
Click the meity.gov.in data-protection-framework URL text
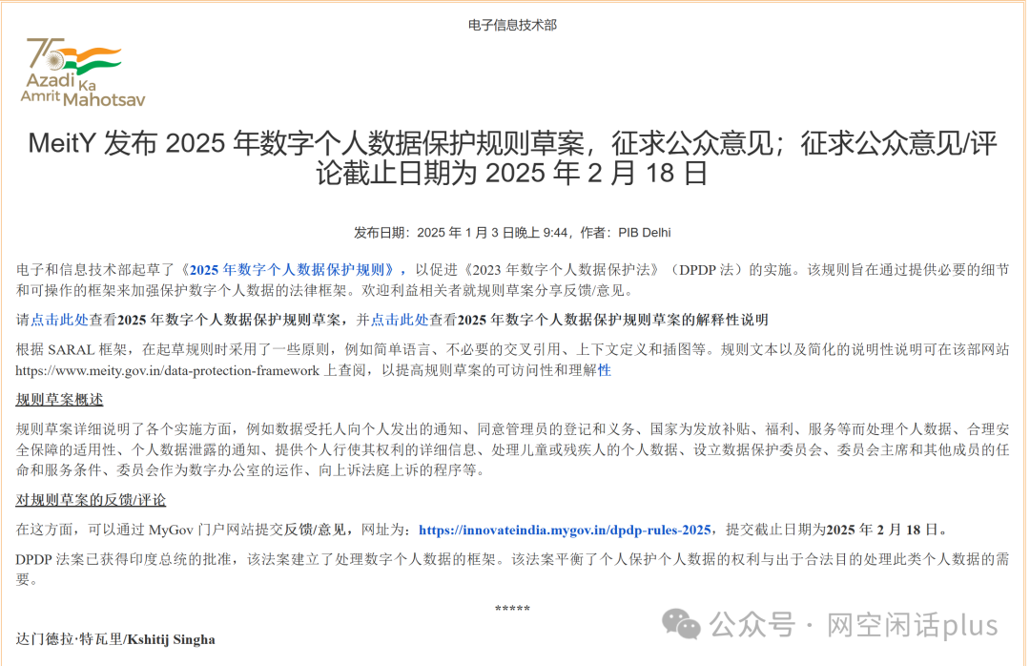pyautogui.click(x=168, y=371)
